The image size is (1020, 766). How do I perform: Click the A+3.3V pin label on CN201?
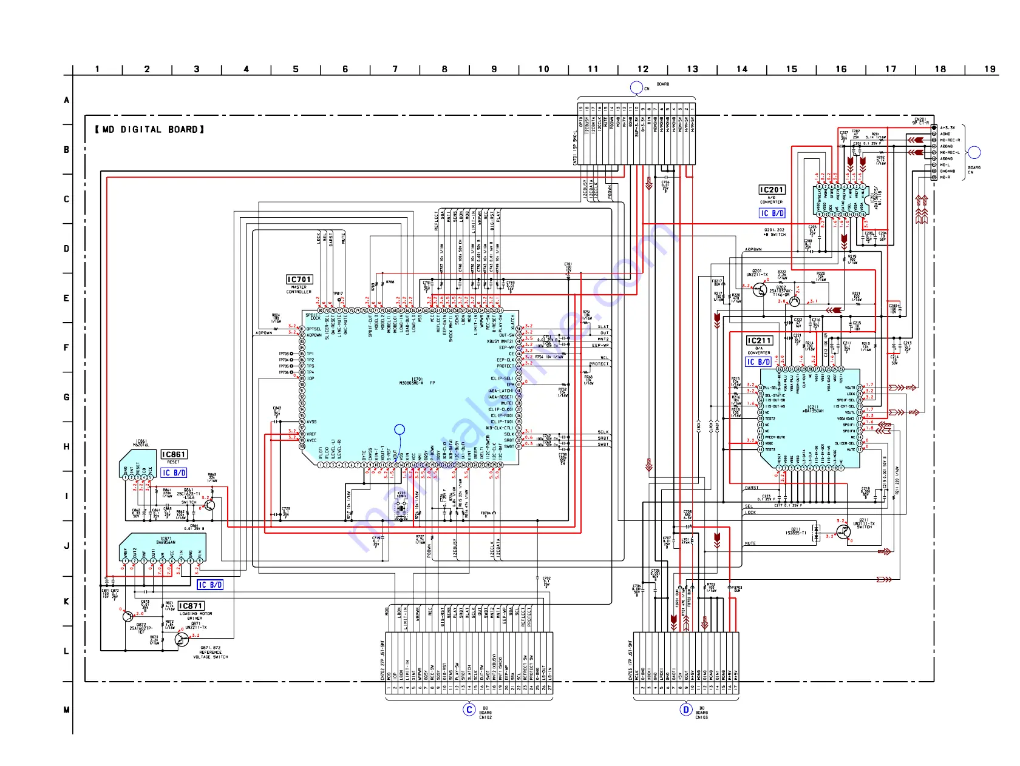point(948,128)
